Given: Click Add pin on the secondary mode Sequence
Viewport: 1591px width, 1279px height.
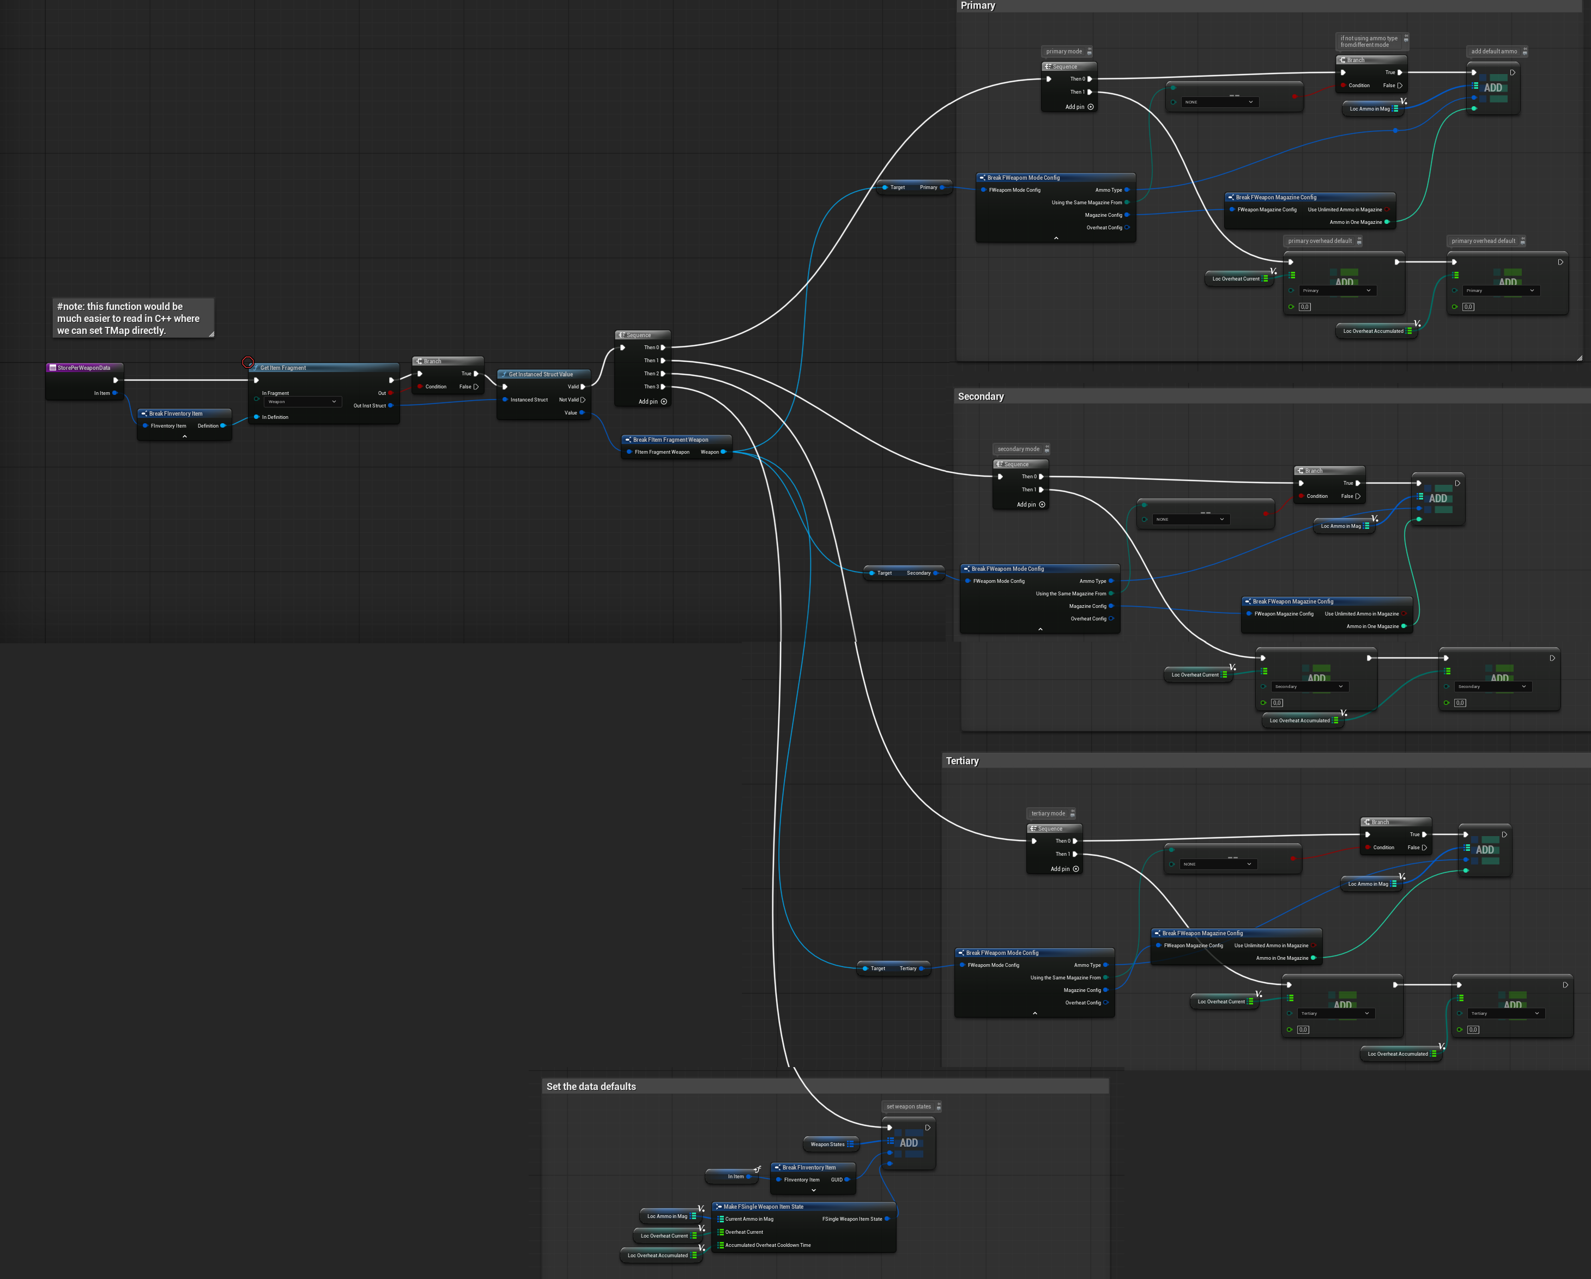Looking at the screenshot, I should 1042,504.
